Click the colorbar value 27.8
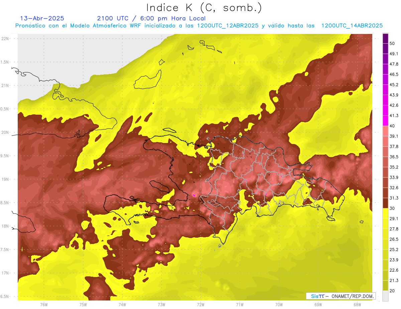Viewport: 401px width, 309px height. pos(394,229)
